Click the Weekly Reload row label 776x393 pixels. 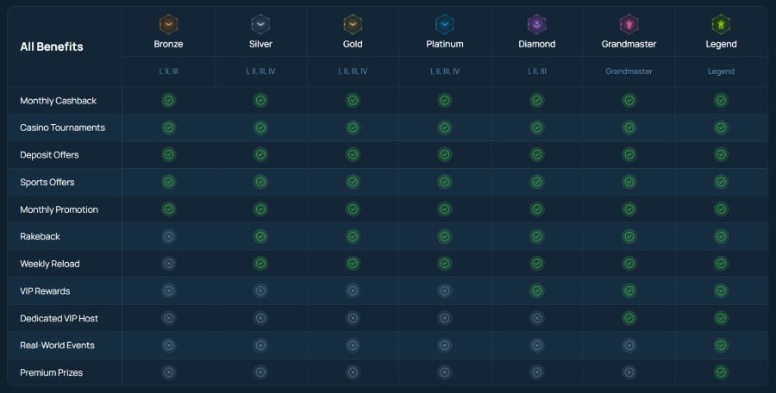coord(49,264)
